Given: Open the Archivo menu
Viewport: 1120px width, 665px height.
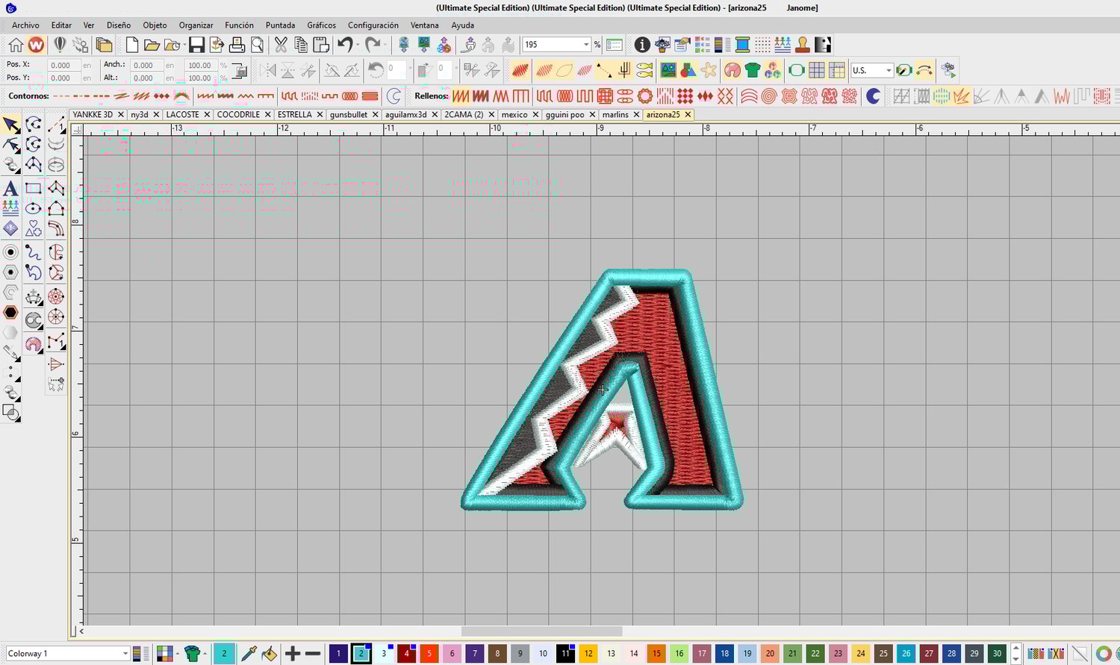Looking at the screenshot, I should pyautogui.click(x=25, y=25).
